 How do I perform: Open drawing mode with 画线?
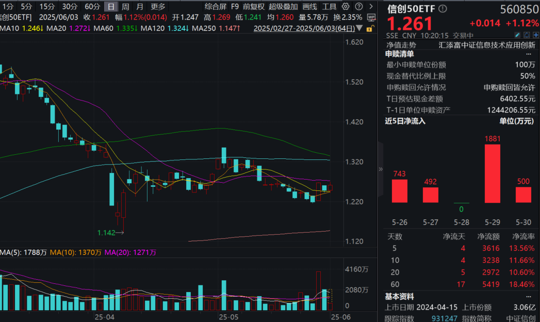click(x=309, y=7)
